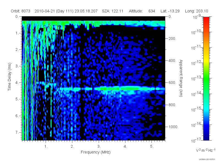Click the '800.' apparent range tick label
Image resolution: width=220 pixels, height=165 pixels.
pyautogui.click(x=172, y=105)
